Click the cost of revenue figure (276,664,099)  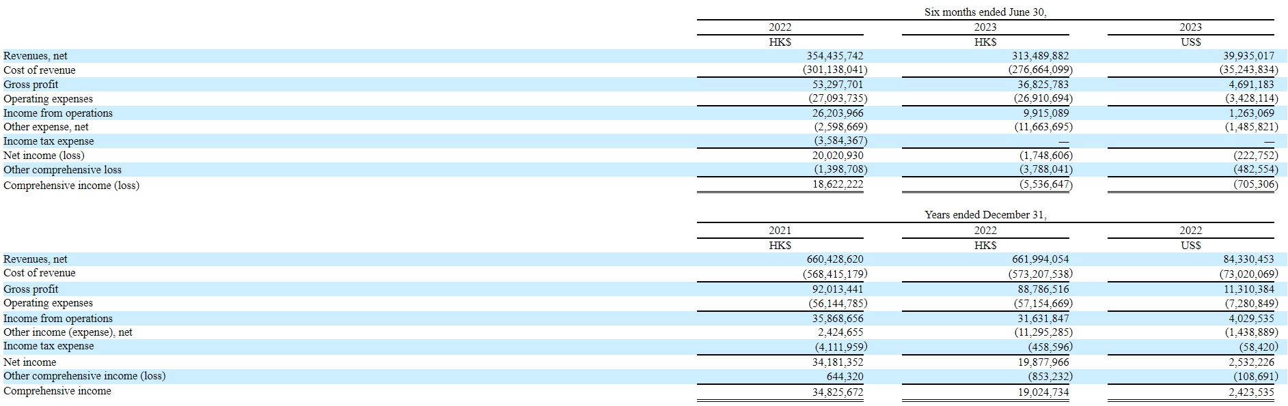1040,70
